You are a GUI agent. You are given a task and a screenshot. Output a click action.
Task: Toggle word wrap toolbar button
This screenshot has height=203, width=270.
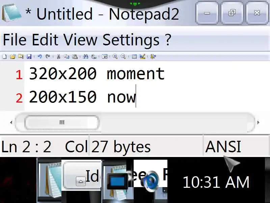[x=105, y=57]
